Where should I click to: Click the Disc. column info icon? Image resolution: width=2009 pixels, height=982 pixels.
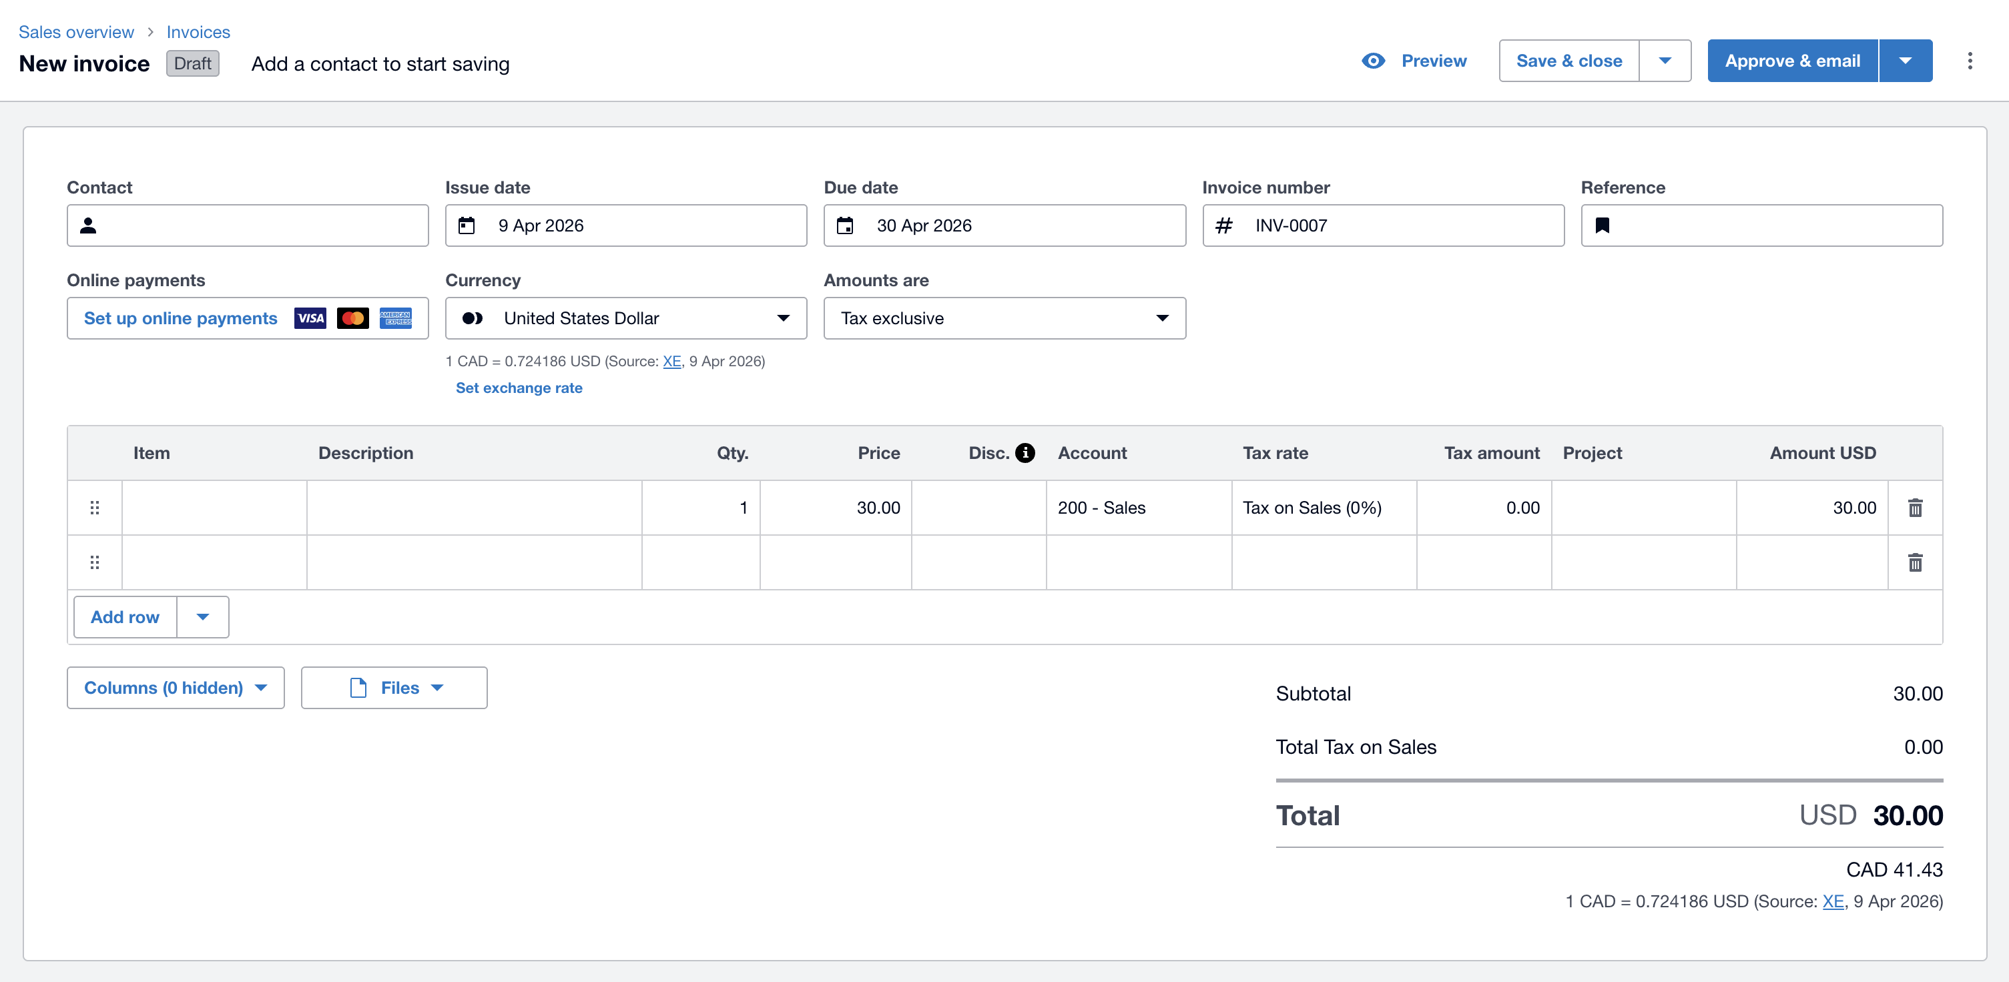tap(1025, 452)
